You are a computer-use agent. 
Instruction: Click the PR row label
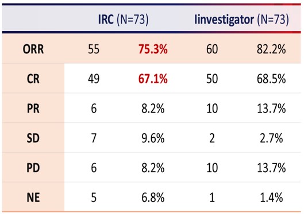pyautogui.click(x=33, y=108)
